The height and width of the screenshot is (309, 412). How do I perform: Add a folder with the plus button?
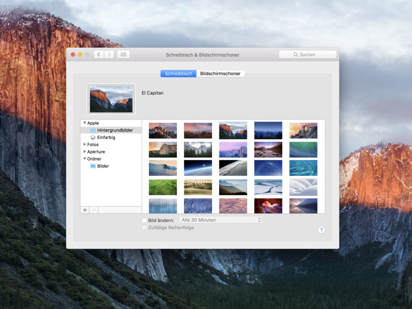(85, 210)
